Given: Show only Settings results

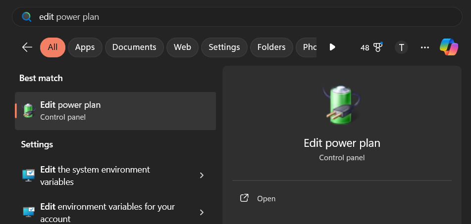Looking at the screenshot, I should [x=224, y=47].
